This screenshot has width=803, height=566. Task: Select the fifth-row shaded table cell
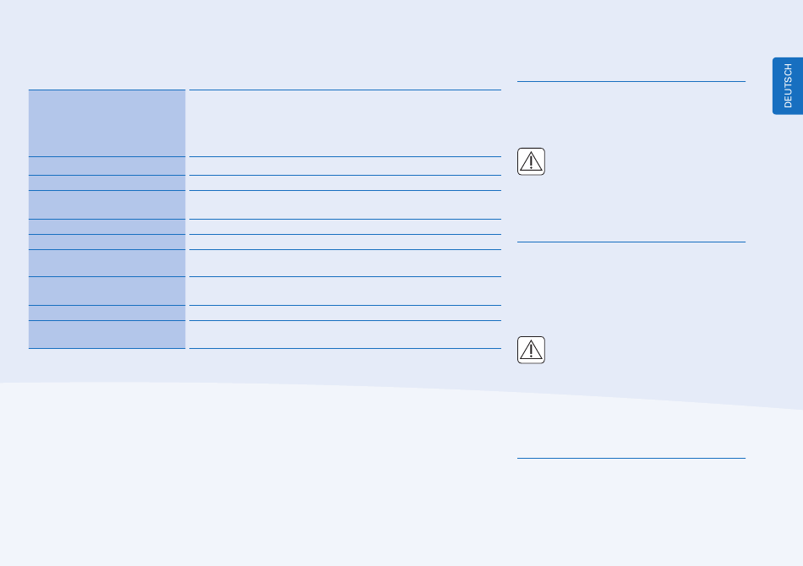[x=107, y=226]
